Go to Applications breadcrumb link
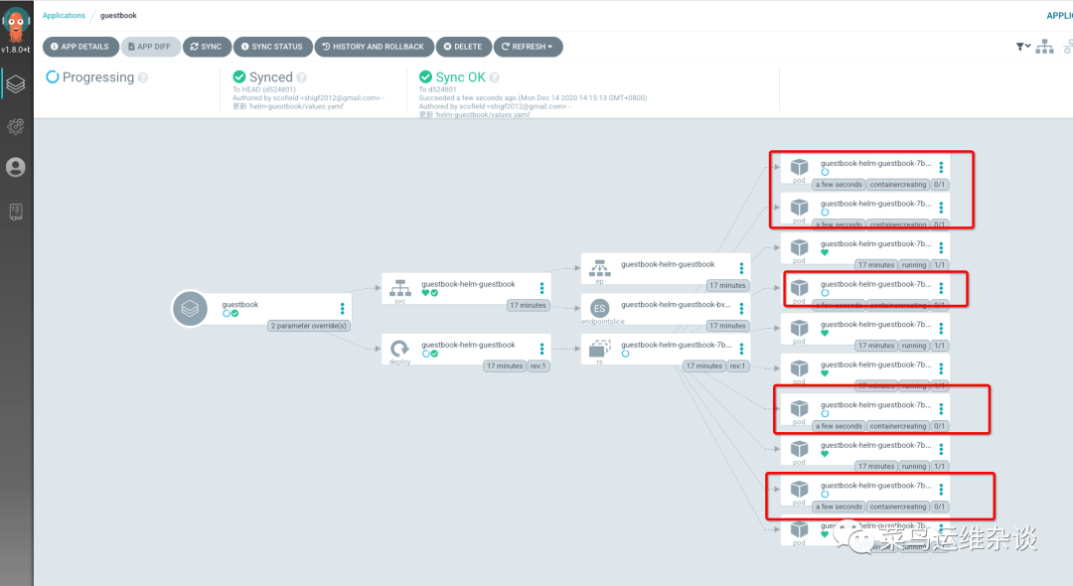This screenshot has height=586, width=1073. coord(64,15)
